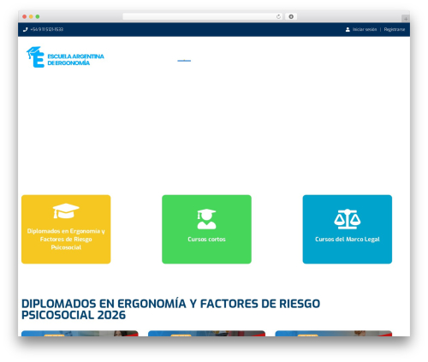Maximize the browser with green button
The image size is (428, 362).
click(38, 16)
